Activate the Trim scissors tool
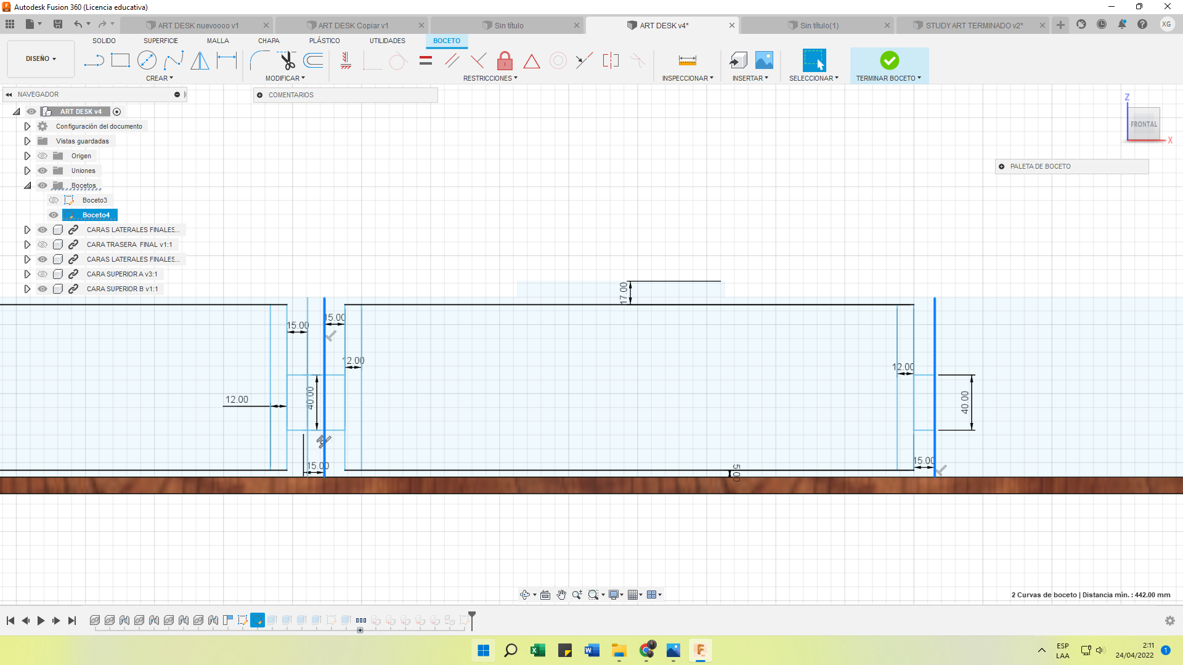Image resolution: width=1183 pixels, height=665 pixels. (x=287, y=60)
